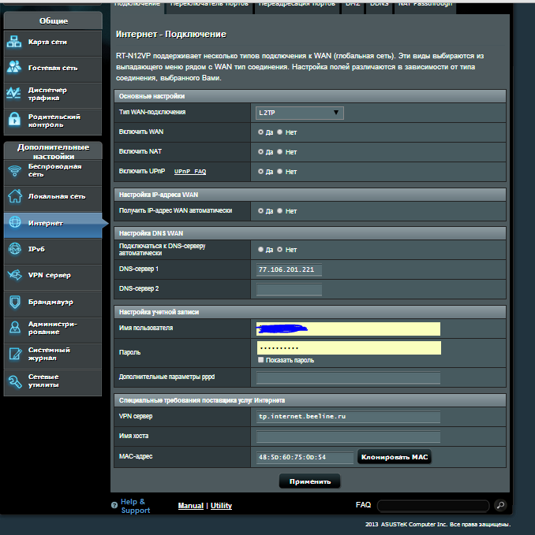
Task: Open the Локальная сеть house icon
Action: tap(15, 196)
